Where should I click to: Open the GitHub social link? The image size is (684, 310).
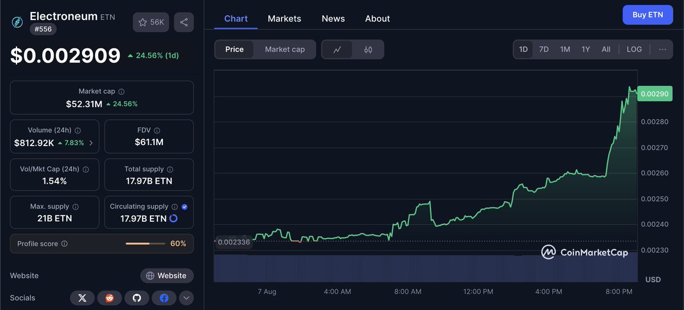pyautogui.click(x=137, y=298)
